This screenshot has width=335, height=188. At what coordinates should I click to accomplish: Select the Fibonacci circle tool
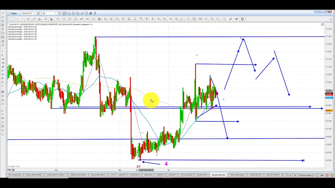99,19
